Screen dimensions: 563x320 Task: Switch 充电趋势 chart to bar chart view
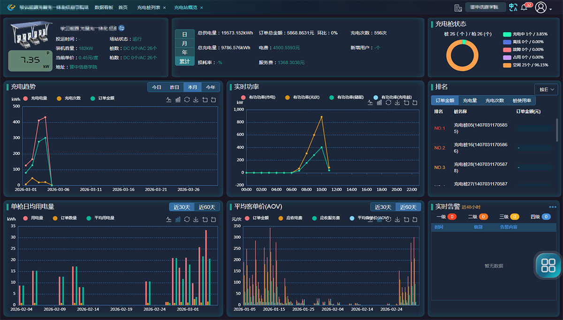coord(178,100)
